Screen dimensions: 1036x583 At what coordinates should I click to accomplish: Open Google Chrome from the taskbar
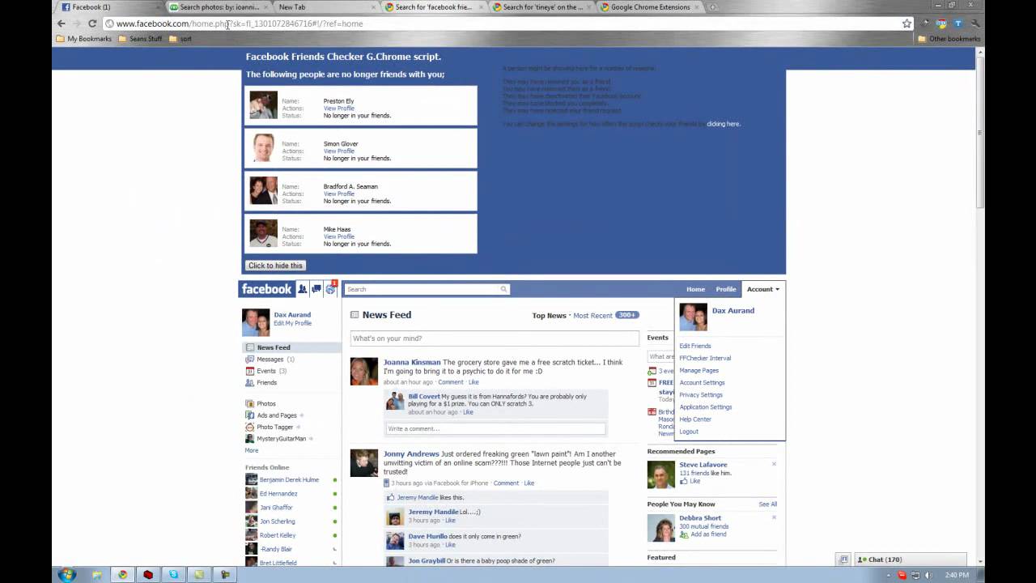pos(123,575)
